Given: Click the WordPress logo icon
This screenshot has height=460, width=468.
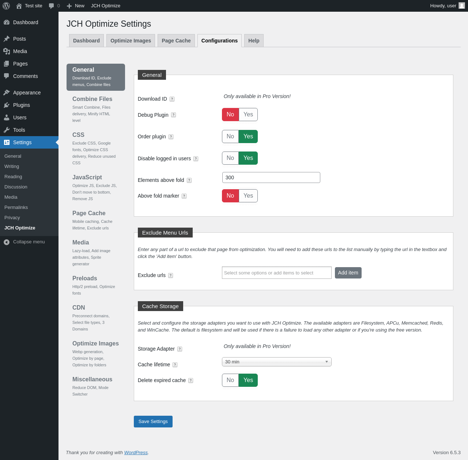Looking at the screenshot, I should click(x=6, y=6).
